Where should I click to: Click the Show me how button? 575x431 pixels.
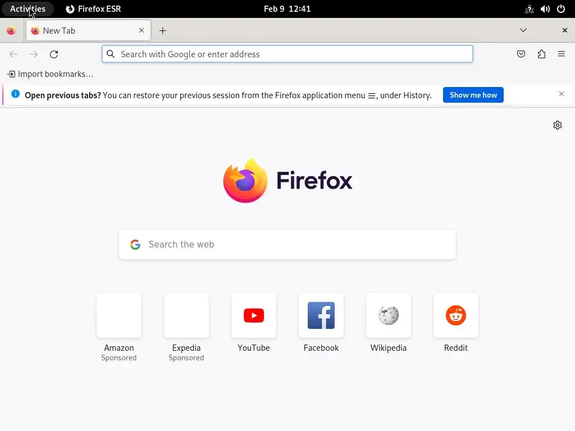pyautogui.click(x=473, y=95)
